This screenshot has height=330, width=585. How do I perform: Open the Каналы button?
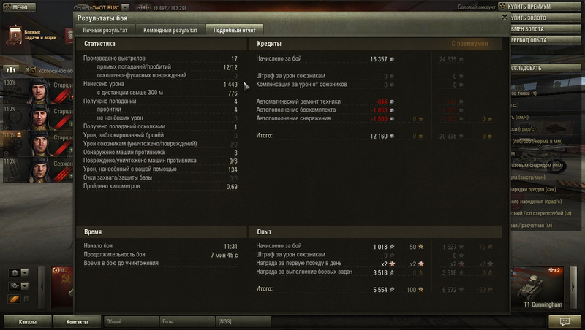tap(28, 322)
